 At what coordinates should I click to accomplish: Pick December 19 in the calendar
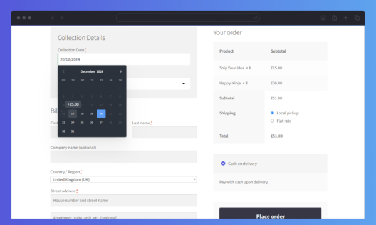pyautogui.click(x=91, y=114)
